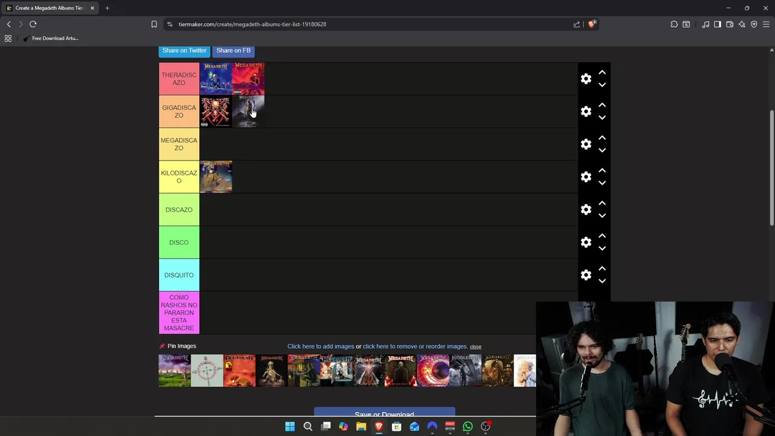Move THERADISCAZO tier down with arrow

(x=602, y=85)
